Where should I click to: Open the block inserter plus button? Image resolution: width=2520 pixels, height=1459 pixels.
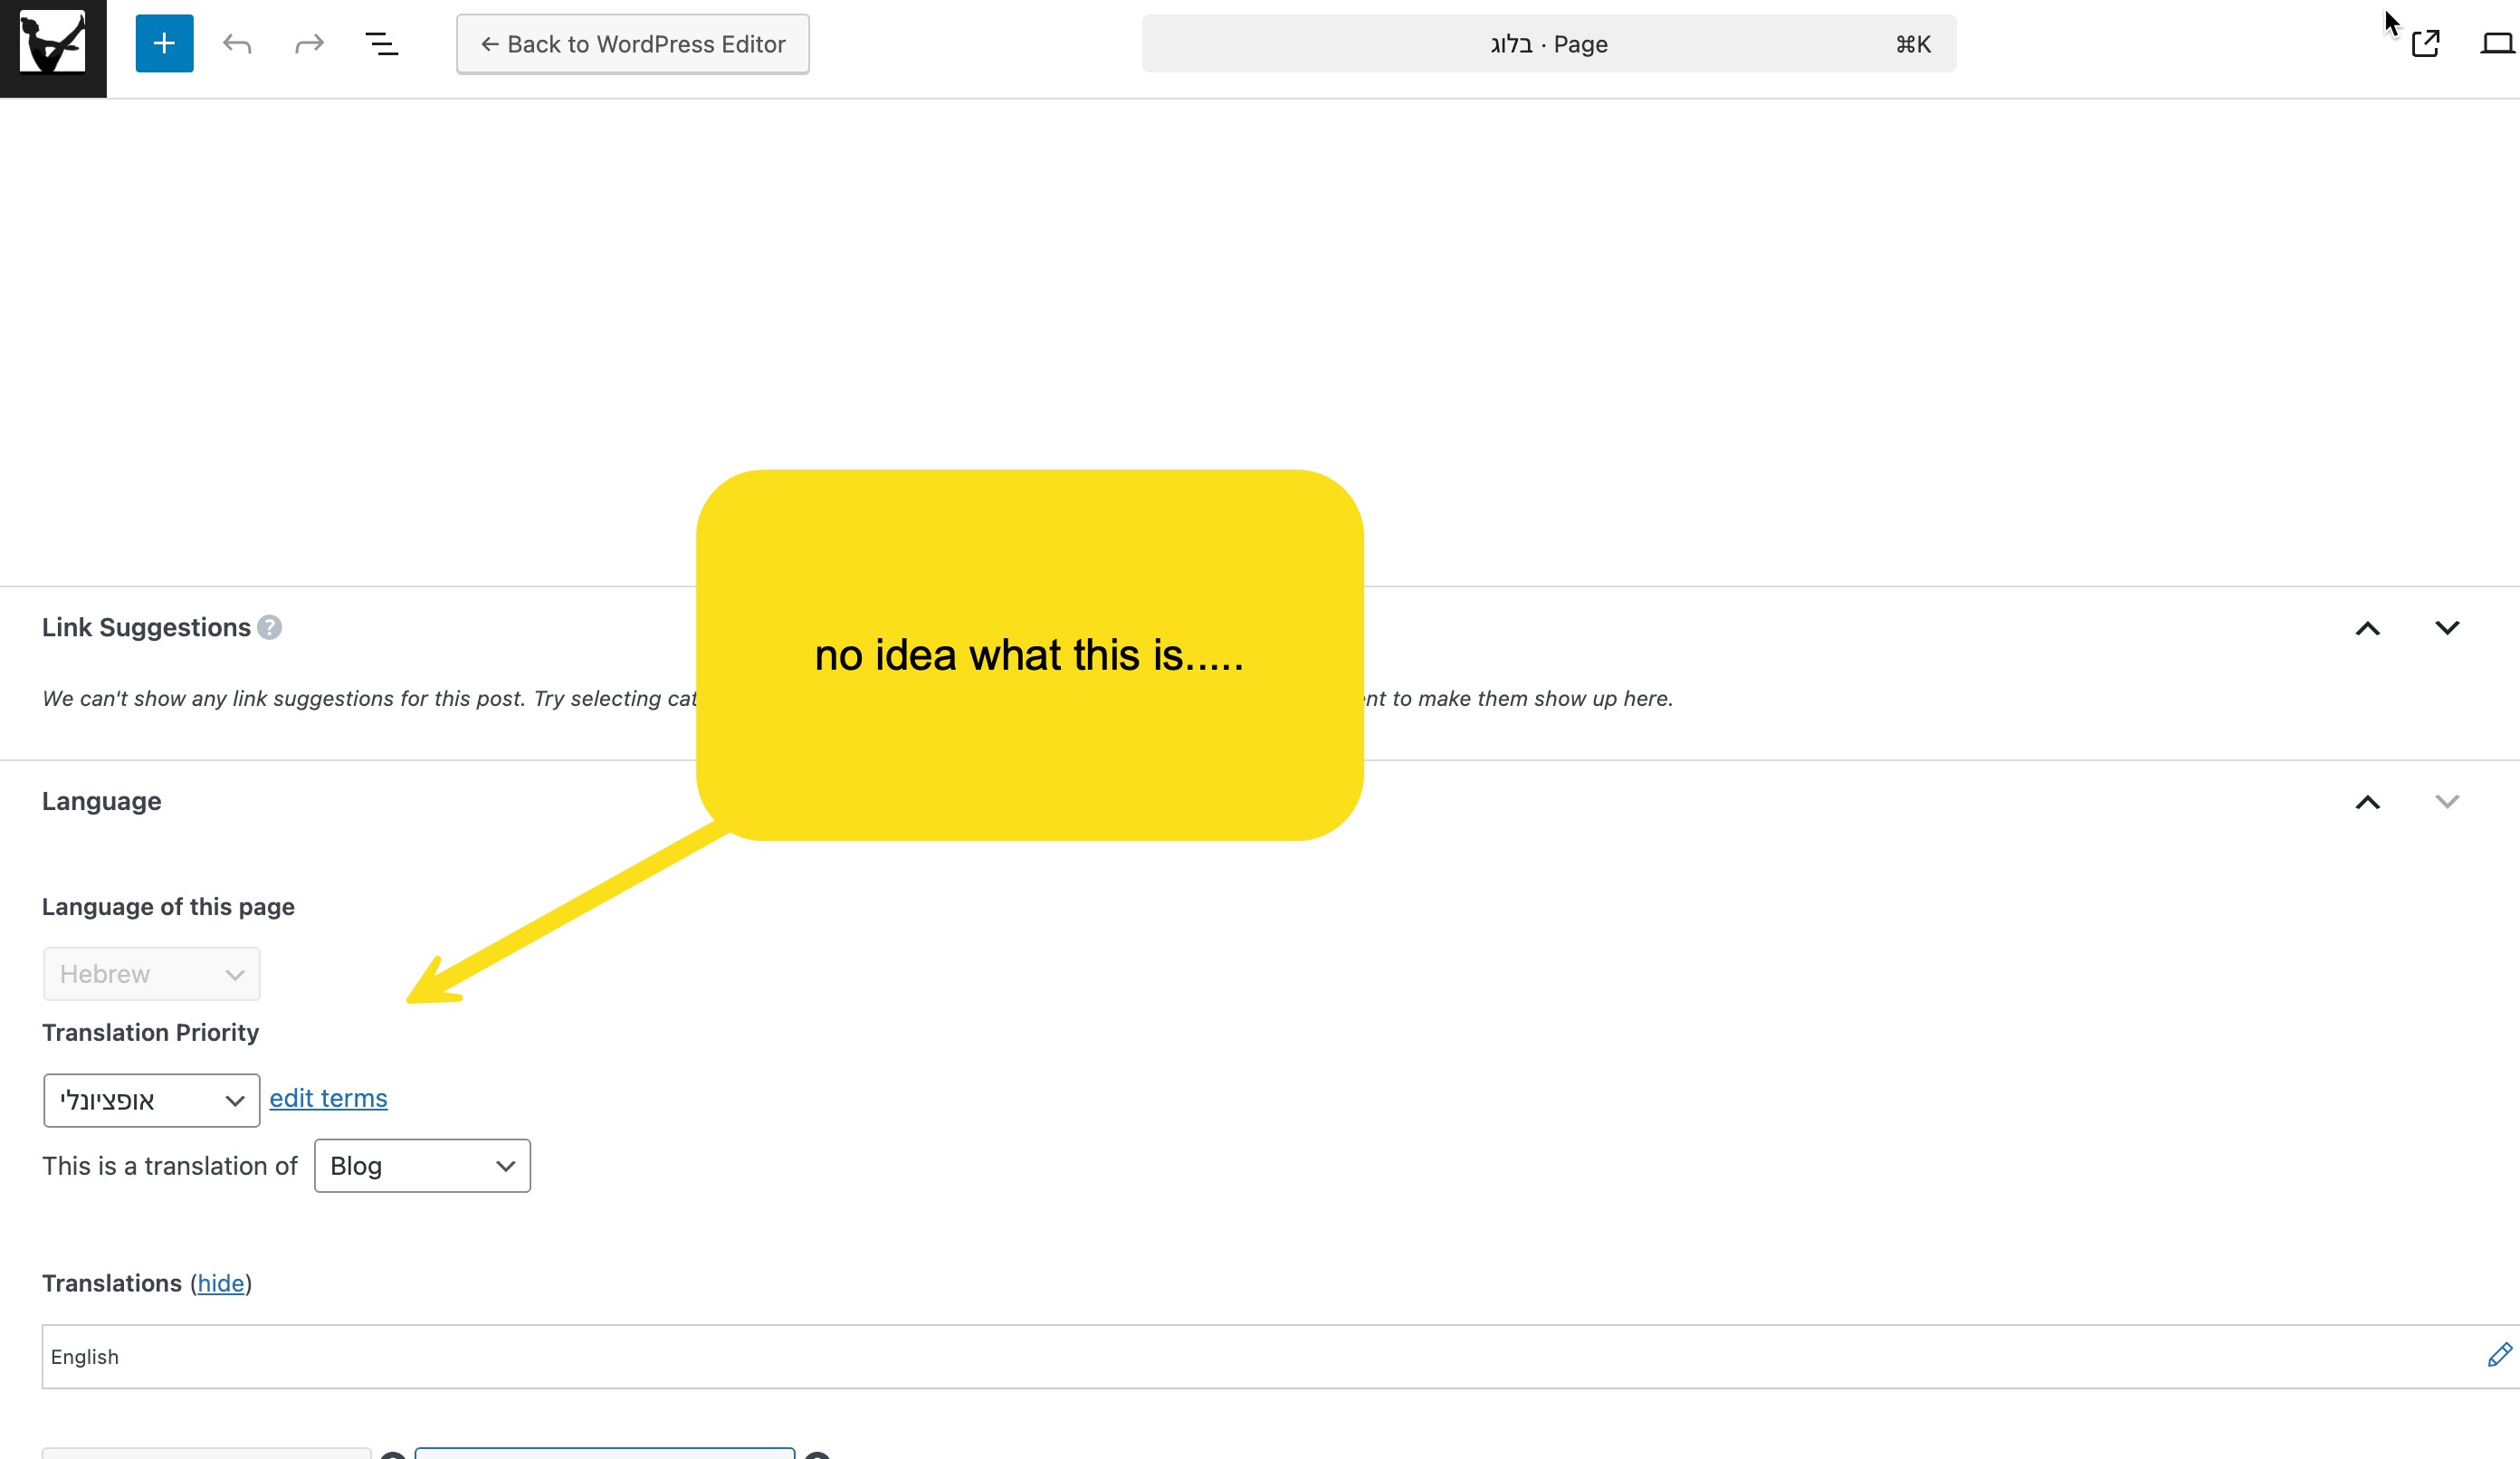click(x=164, y=44)
